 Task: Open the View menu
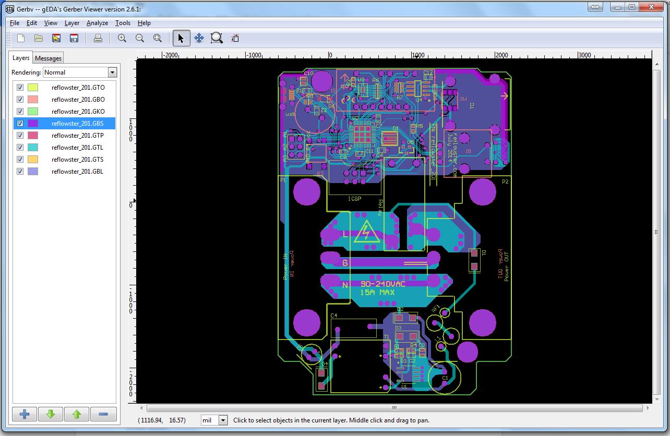pyautogui.click(x=51, y=23)
